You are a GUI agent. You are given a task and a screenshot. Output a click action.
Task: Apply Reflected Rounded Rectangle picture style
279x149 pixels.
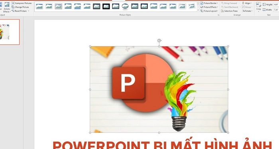[77, 6]
